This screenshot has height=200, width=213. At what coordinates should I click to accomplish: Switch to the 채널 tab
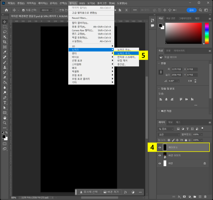170,122
